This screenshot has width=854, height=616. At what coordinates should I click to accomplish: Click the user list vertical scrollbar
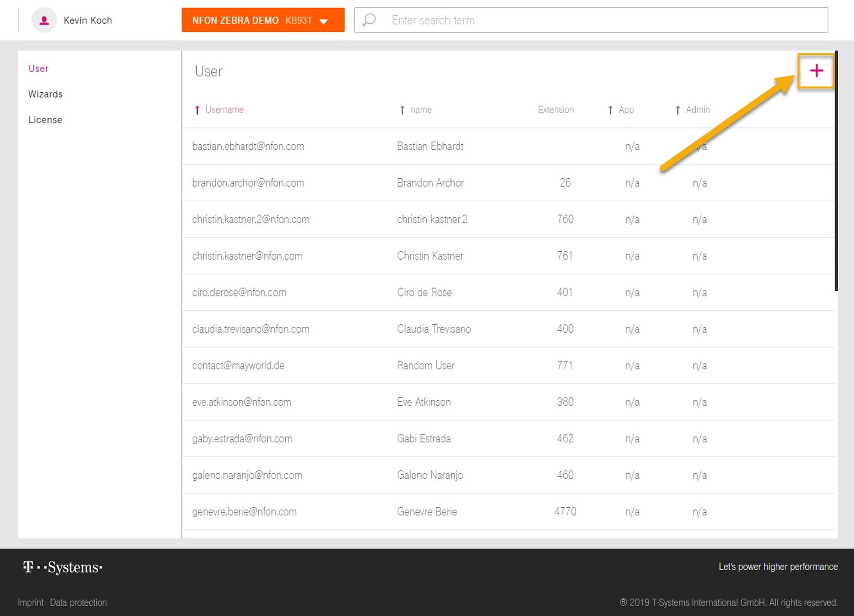pyautogui.click(x=836, y=171)
